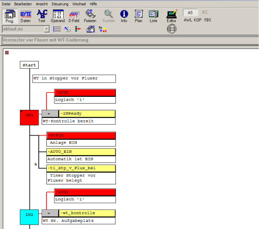Open the Plan view icon

tap(139, 16)
